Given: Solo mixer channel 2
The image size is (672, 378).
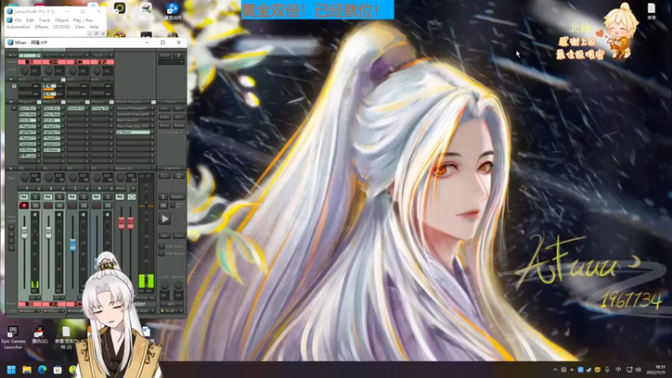Looking at the screenshot, I should click(60, 197).
